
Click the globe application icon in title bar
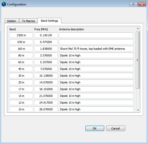(4, 4)
